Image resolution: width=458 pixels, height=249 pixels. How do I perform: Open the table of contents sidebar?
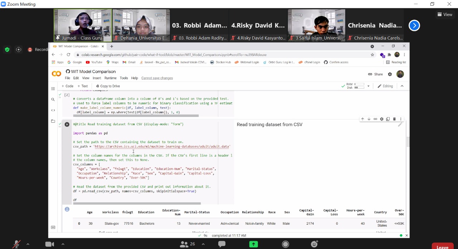tap(53, 89)
